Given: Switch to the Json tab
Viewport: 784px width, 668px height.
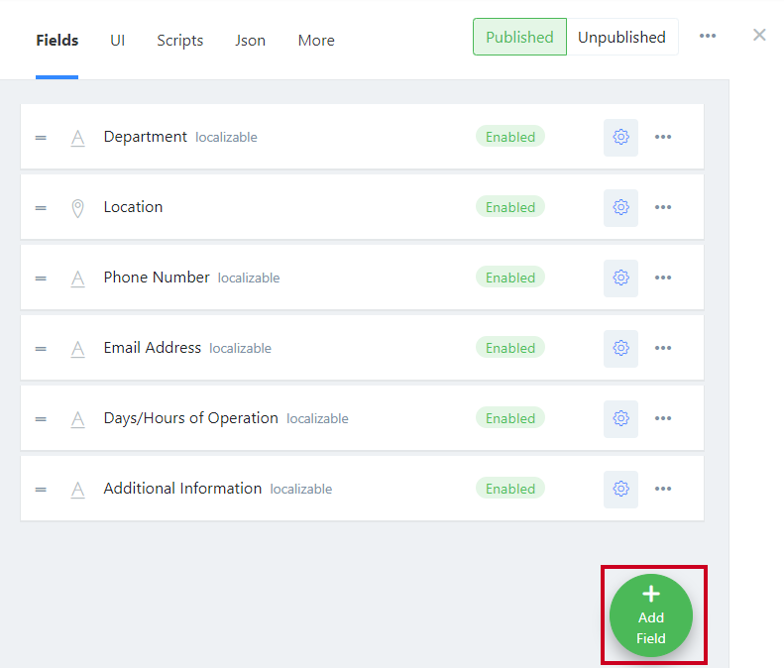Looking at the screenshot, I should 250,41.
